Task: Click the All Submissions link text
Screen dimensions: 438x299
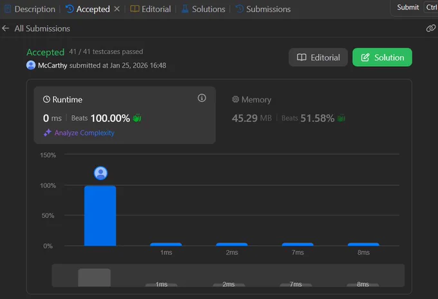Action: pyautogui.click(x=42, y=28)
